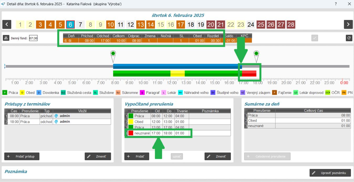Select day 10 in the calendar strip
The image size is (354, 182).
pos(111,25)
